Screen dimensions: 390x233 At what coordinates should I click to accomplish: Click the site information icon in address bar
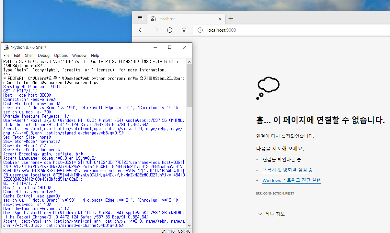(200, 30)
